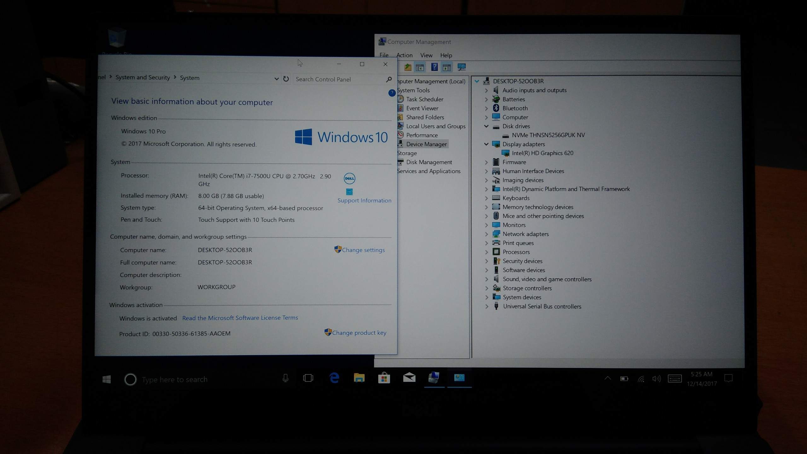The image size is (807, 454).
Task: Expand the Batteries category
Action: 486,99
